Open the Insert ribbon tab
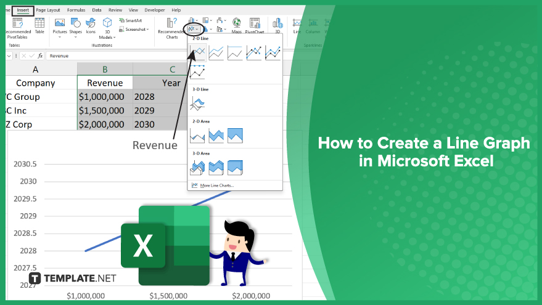Viewport: 542px width, 305px height. click(x=23, y=10)
